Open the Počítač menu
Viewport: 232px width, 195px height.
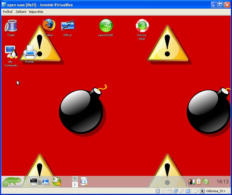[x=8, y=12]
